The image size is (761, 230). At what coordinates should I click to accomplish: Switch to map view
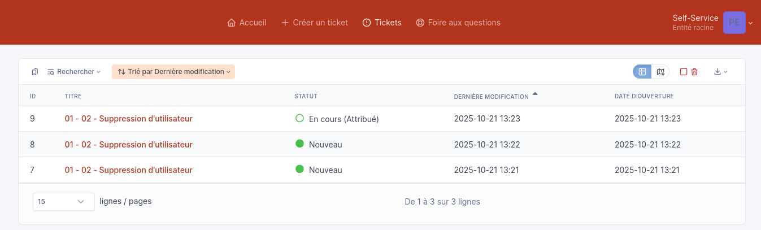coord(660,72)
